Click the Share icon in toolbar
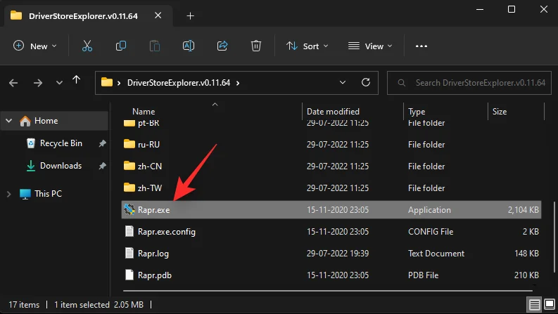Screen dimensions: 558x314 point(222,46)
